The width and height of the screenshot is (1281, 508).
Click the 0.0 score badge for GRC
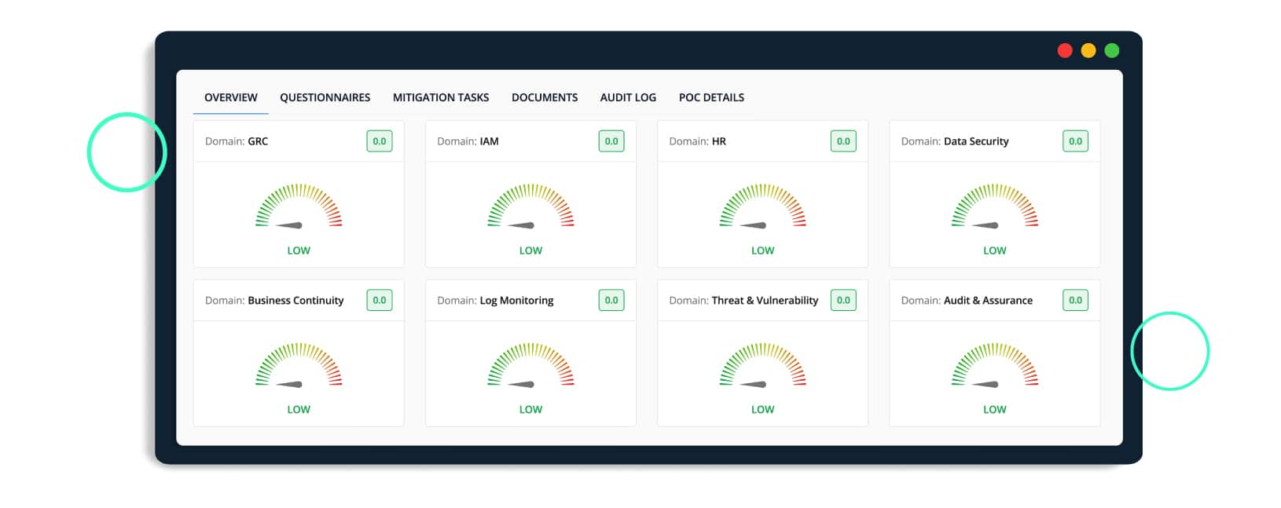click(380, 141)
